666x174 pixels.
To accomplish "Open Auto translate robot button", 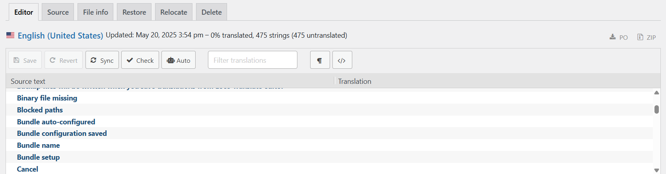I will (179, 60).
